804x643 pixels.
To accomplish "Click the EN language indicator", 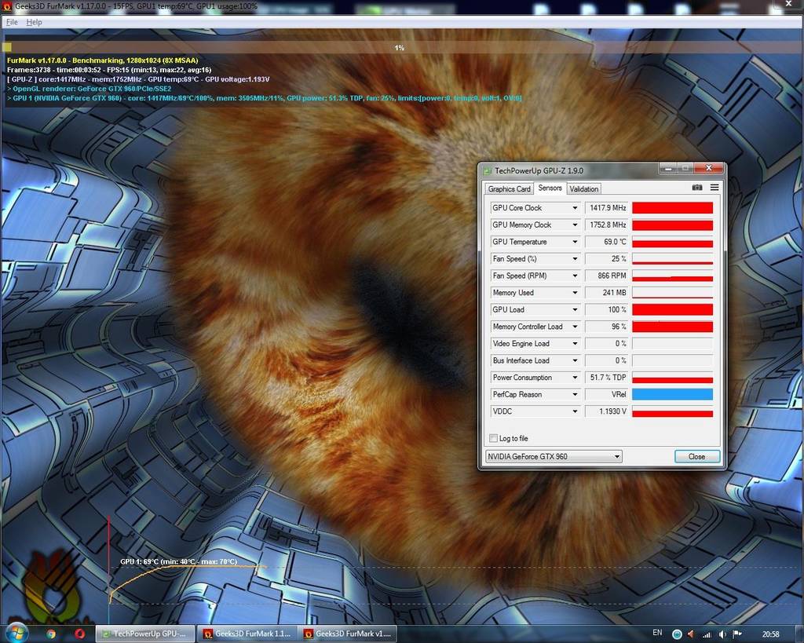I will click(x=657, y=633).
